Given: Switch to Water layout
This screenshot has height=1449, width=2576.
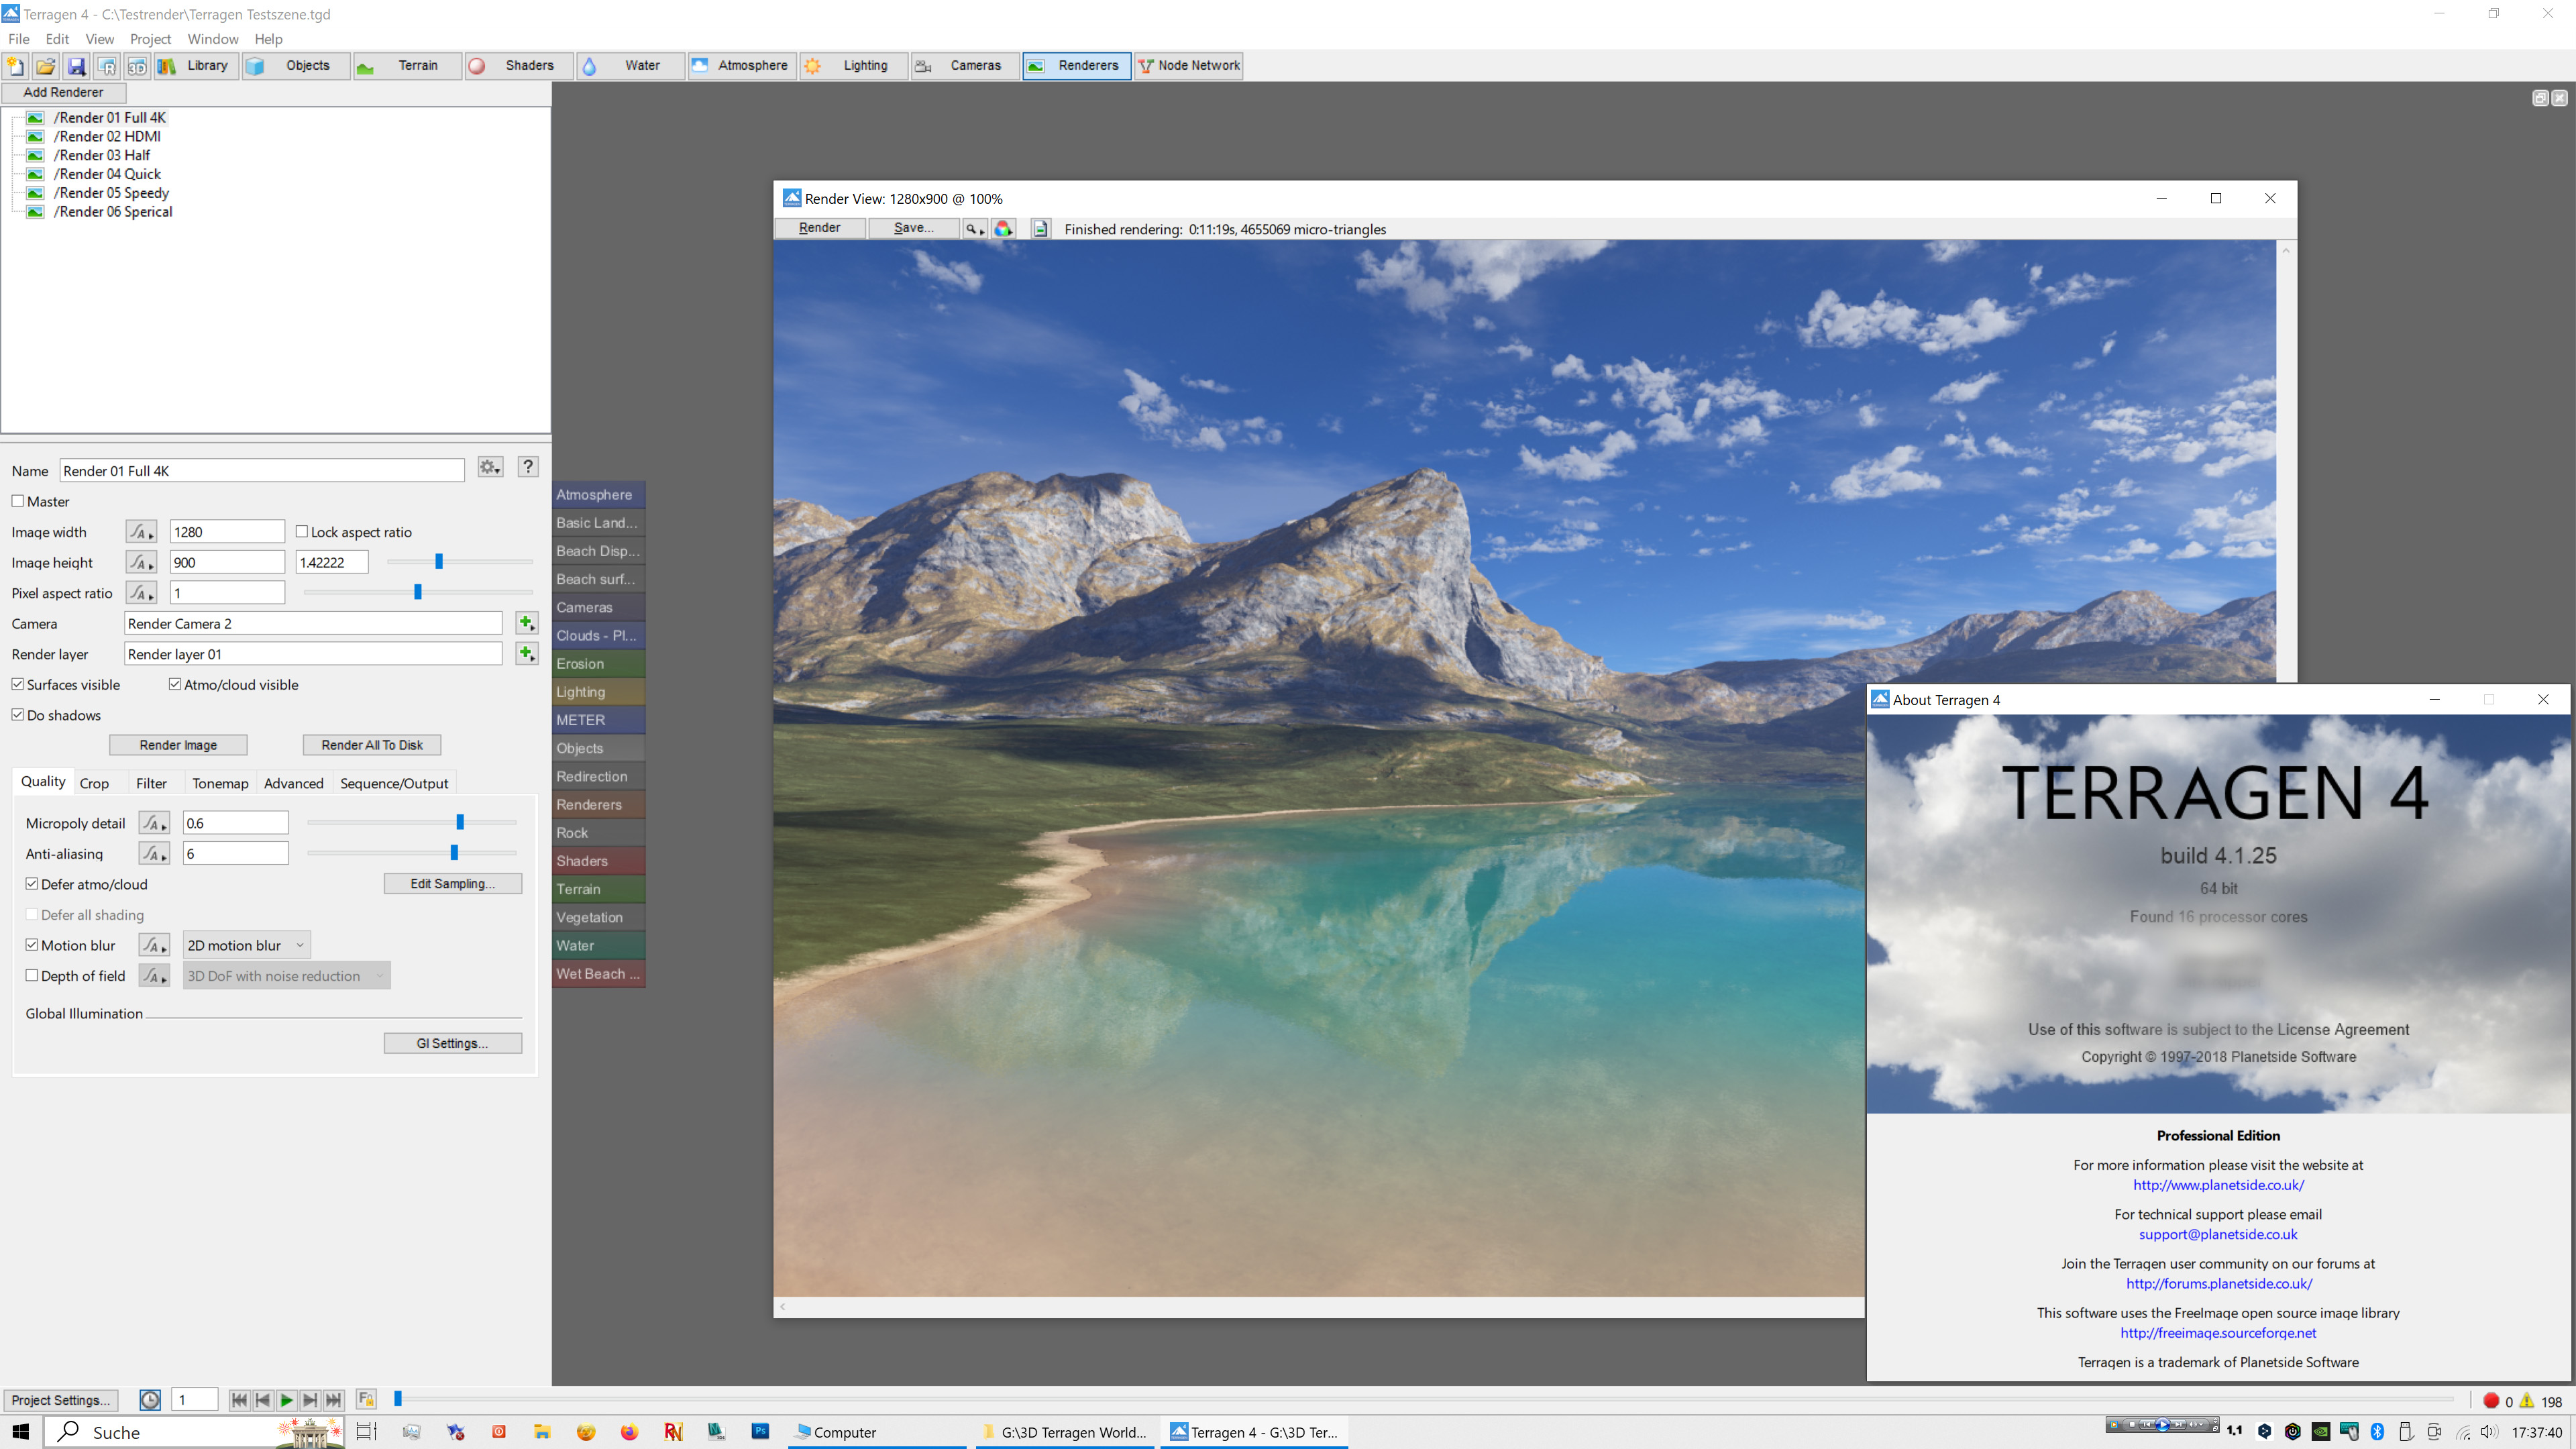Looking at the screenshot, I should [x=631, y=66].
